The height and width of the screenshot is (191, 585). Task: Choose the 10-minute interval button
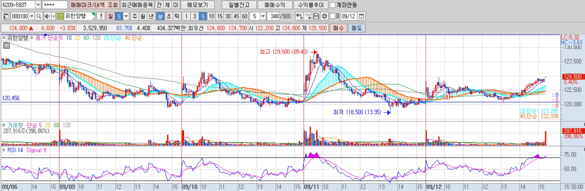(x=211, y=16)
